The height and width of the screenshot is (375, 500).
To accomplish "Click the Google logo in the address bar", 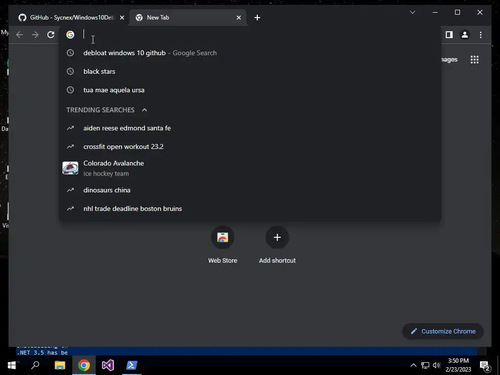I will coord(70,35).
